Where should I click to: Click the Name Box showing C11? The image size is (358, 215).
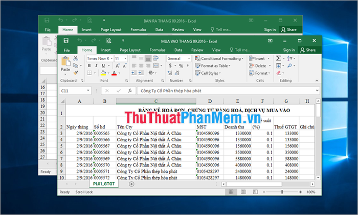[x=75, y=91]
